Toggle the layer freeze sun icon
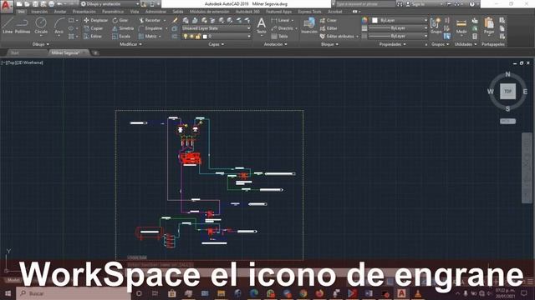 [x=191, y=36]
